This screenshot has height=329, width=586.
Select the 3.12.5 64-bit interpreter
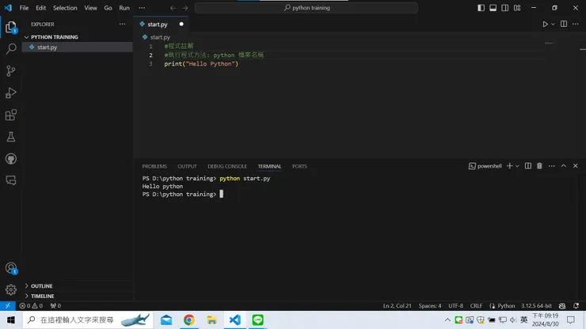(536, 306)
